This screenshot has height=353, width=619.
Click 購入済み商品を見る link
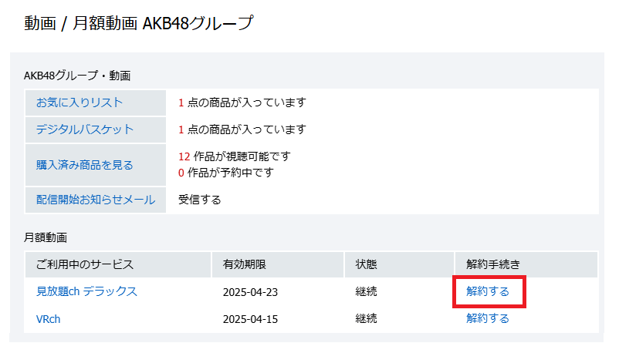(x=84, y=164)
